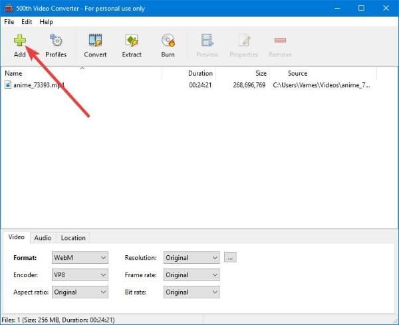
Task: Choose the Burn disc icon
Action: pos(168,41)
